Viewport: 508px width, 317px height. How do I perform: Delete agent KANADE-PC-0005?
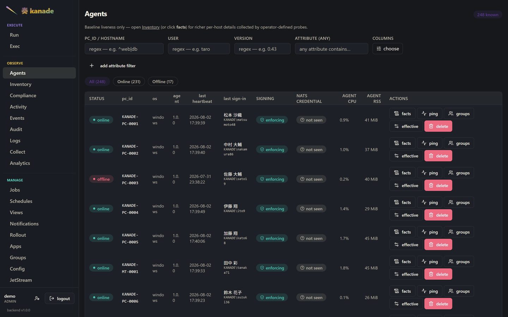[x=438, y=244]
